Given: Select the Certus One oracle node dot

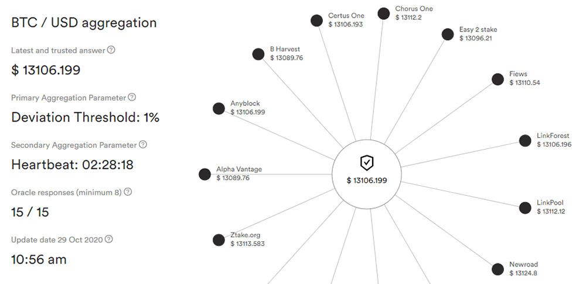Looking at the screenshot, I should tap(316, 20).
